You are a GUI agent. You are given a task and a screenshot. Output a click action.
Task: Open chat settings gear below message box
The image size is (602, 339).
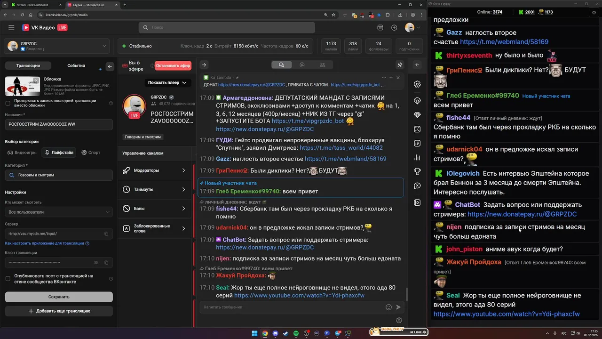click(399, 321)
